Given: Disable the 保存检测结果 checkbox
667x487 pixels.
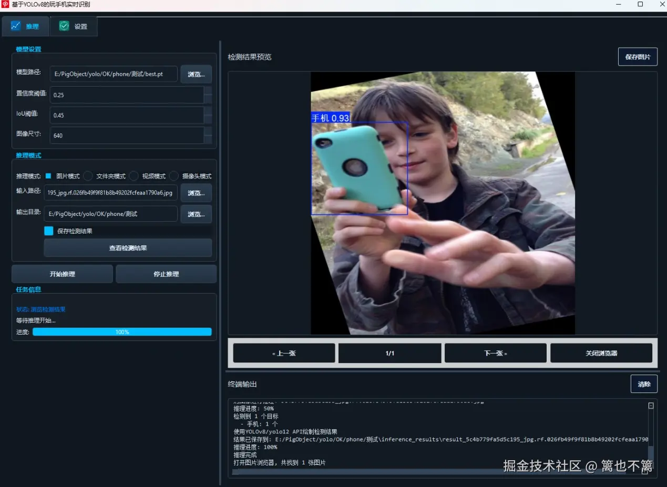Looking at the screenshot, I should pyautogui.click(x=50, y=230).
